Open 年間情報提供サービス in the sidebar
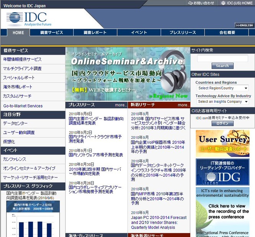 (x=22, y=59)
